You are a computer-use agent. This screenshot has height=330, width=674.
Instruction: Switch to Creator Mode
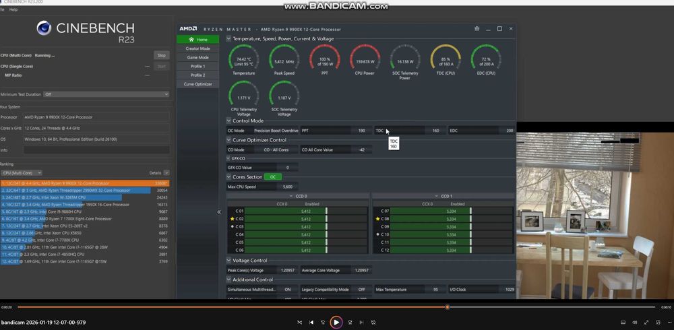coord(197,48)
